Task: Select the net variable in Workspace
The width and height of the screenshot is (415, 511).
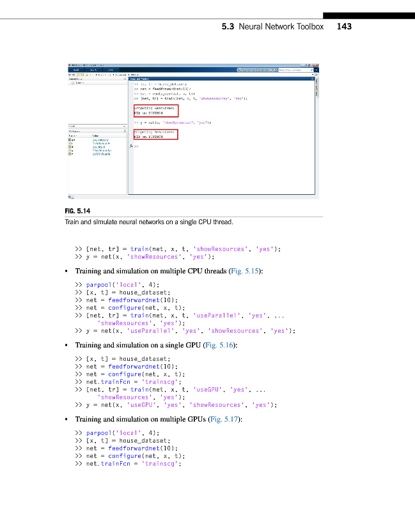Action: (x=72, y=139)
